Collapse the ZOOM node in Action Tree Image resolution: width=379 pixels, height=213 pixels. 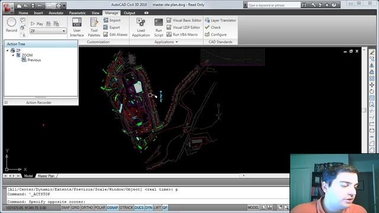[x=13, y=55]
